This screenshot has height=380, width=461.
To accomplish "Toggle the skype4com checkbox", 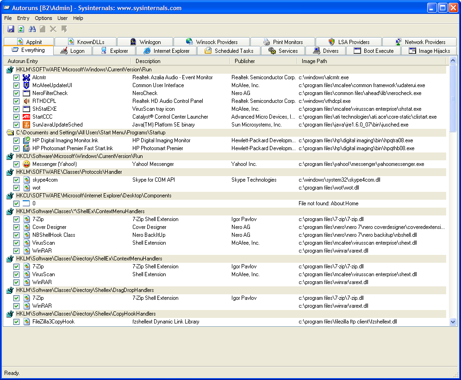I will 17,180.
